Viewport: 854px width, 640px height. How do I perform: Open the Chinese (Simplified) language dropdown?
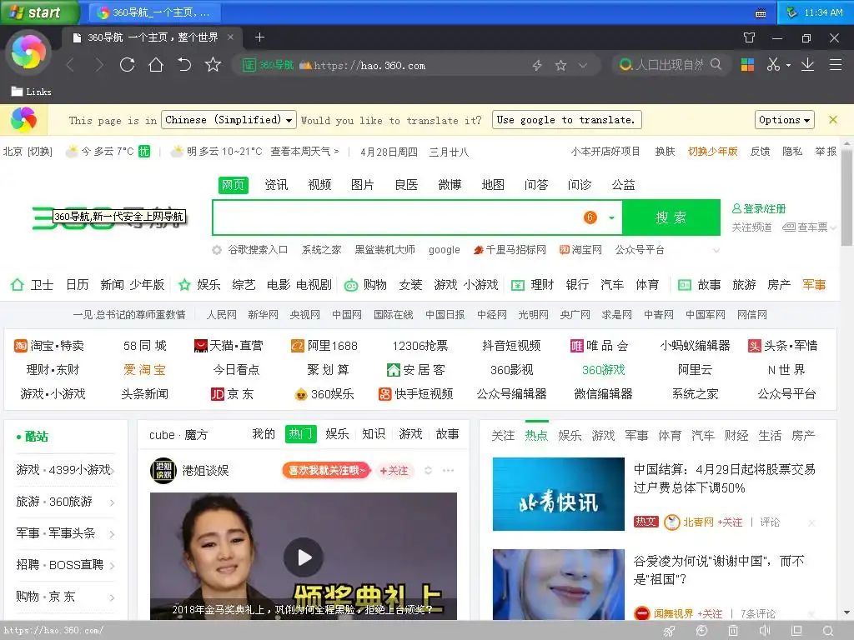(229, 120)
